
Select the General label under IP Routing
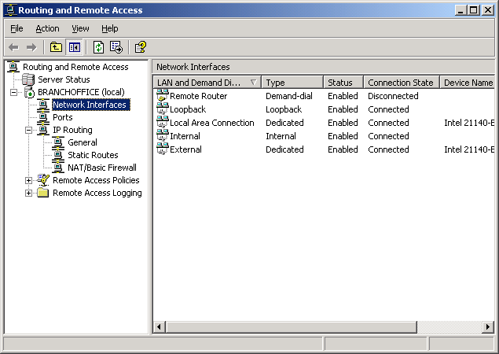coord(83,142)
